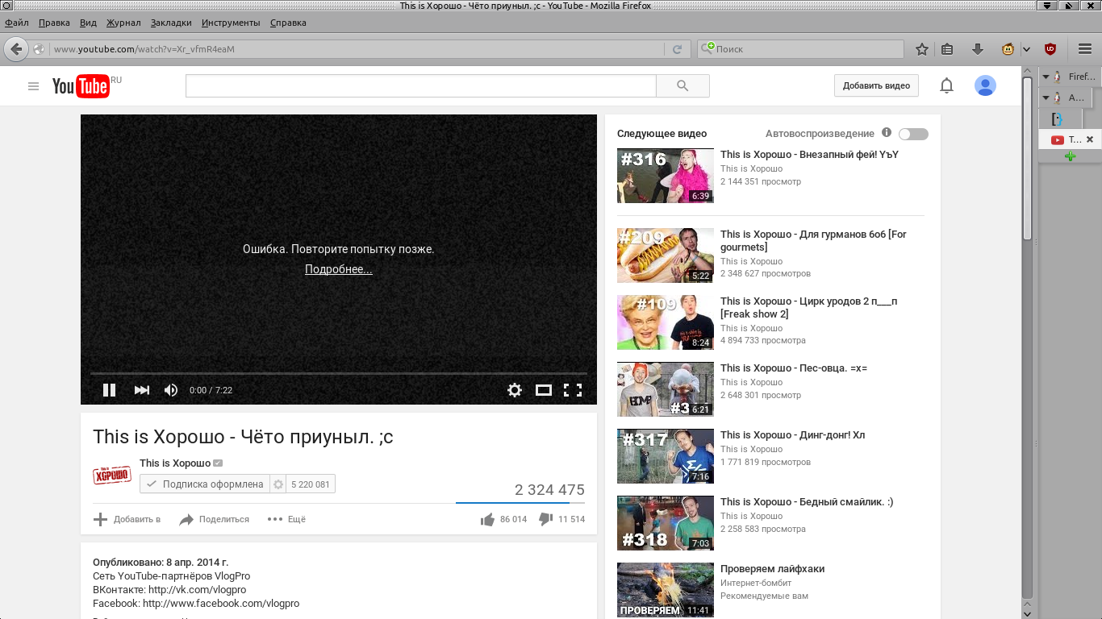Open the Ещё more actions menu
Viewport: 1102px width, 619px height.
(287, 520)
